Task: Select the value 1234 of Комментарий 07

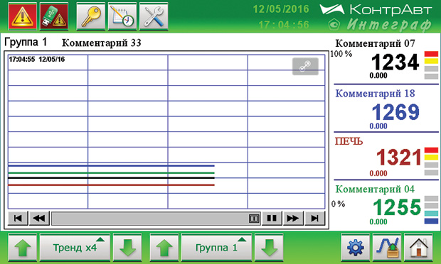Action: pyautogui.click(x=395, y=62)
